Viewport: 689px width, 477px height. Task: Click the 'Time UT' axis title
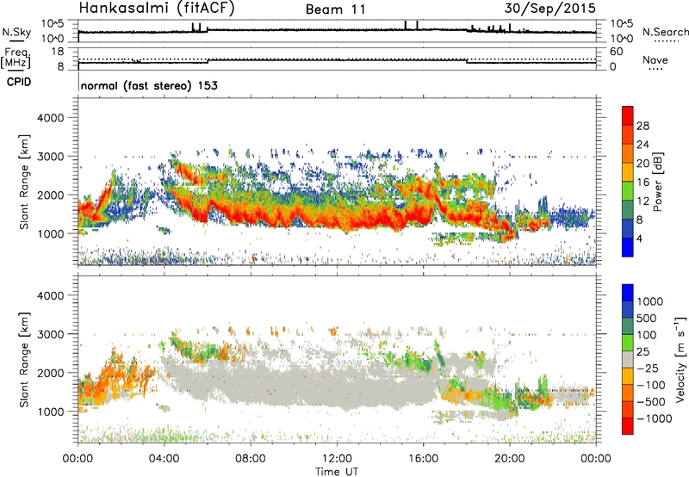(337, 472)
